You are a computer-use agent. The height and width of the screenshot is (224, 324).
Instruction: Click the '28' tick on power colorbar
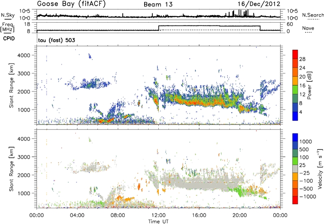(302, 59)
